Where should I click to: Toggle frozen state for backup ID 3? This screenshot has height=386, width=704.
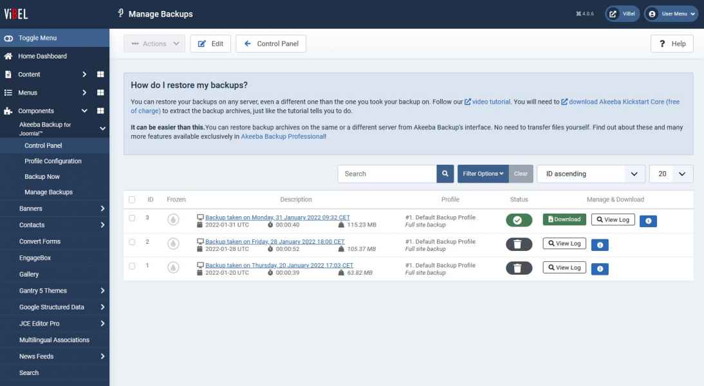(173, 219)
